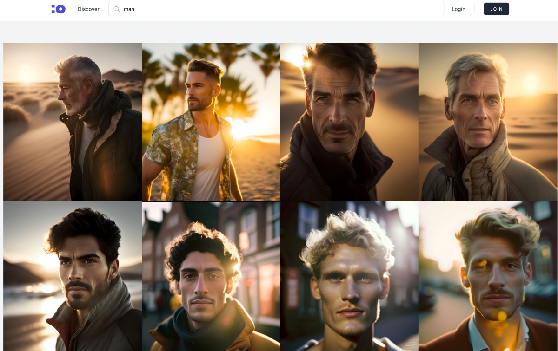Screen dimensions: 558x351
Task: Select the curly blond man street portrait
Action: (349, 276)
